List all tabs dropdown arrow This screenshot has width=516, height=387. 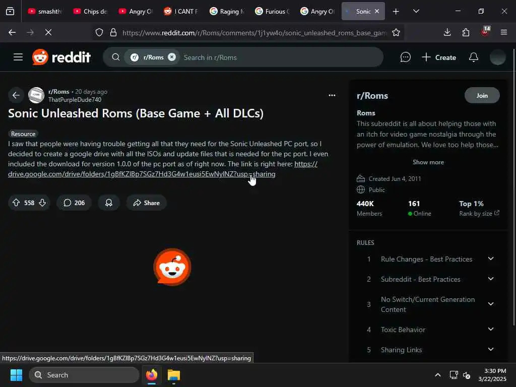(x=416, y=12)
